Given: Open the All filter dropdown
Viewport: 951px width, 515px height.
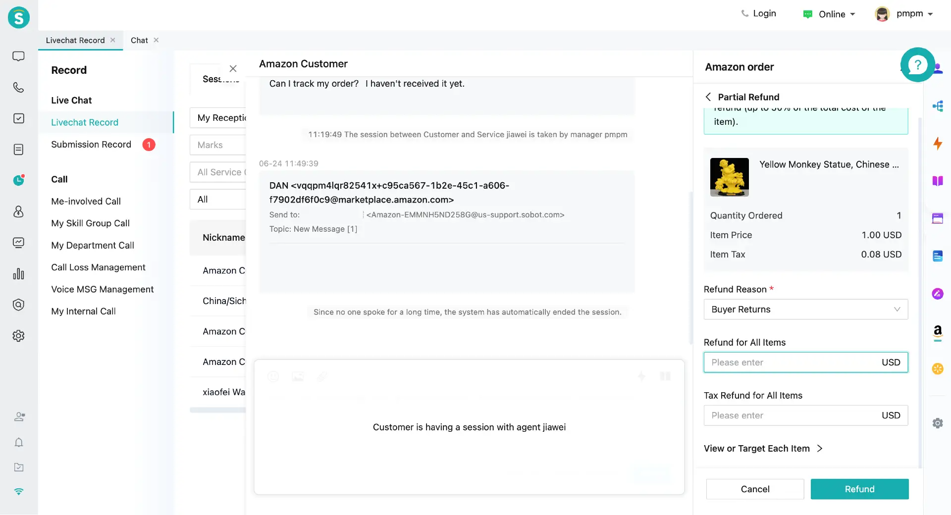Looking at the screenshot, I should pos(218,200).
